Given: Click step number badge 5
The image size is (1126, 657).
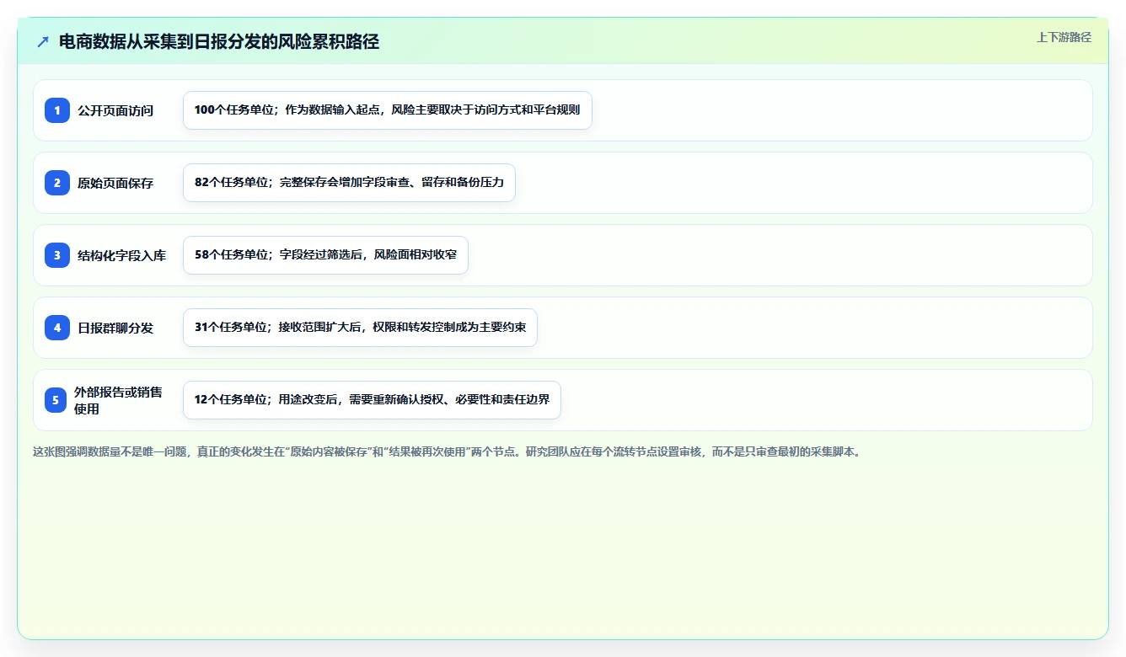Looking at the screenshot, I should pyautogui.click(x=56, y=400).
